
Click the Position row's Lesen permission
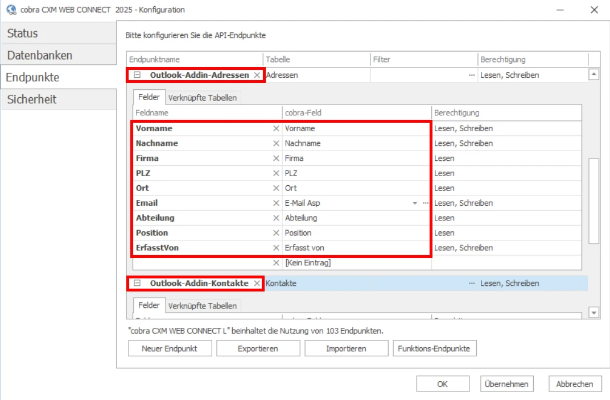506,233
